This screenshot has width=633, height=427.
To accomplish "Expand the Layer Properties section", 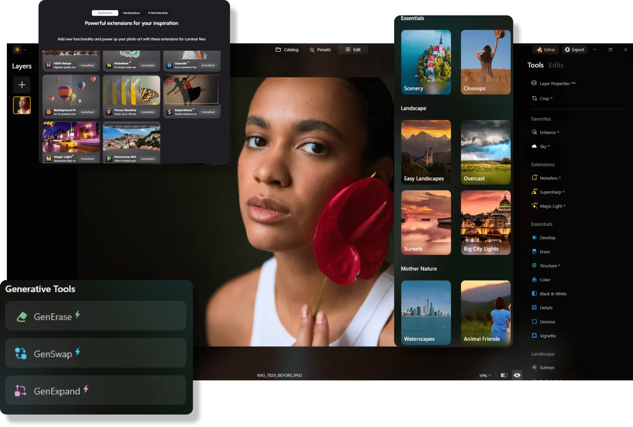I will 554,84.
